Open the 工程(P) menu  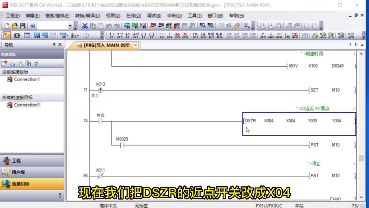coord(13,16)
